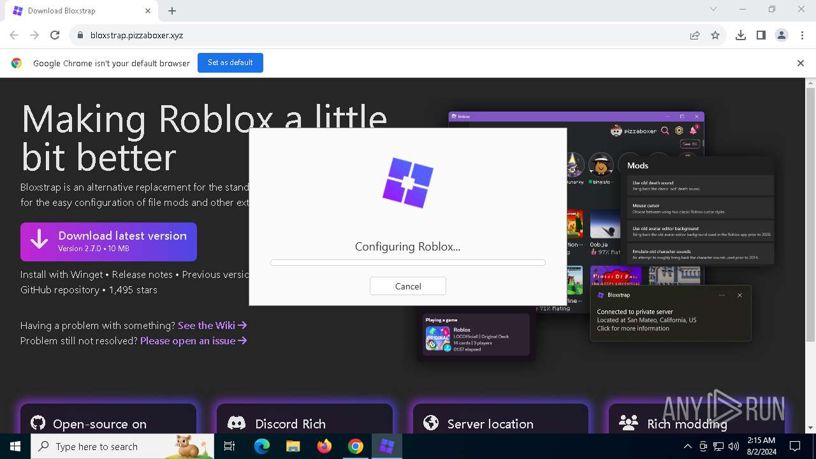The width and height of the screenshot is (816, 459).
Task: Open File Explorer from taskbar
Action: coord(293,446)
